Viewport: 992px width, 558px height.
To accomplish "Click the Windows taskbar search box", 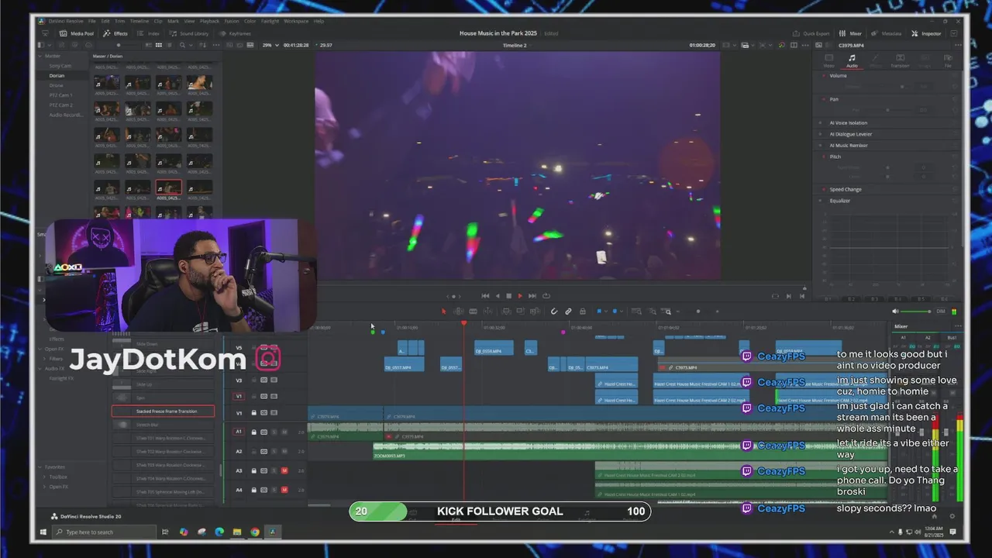I will coord(105,532).
